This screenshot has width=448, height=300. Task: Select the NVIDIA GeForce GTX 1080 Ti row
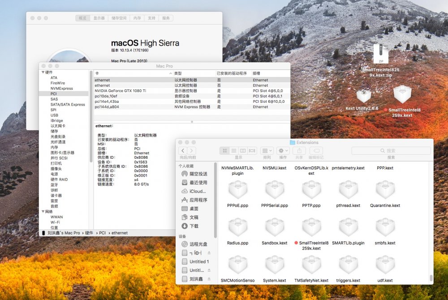[192, 91]
